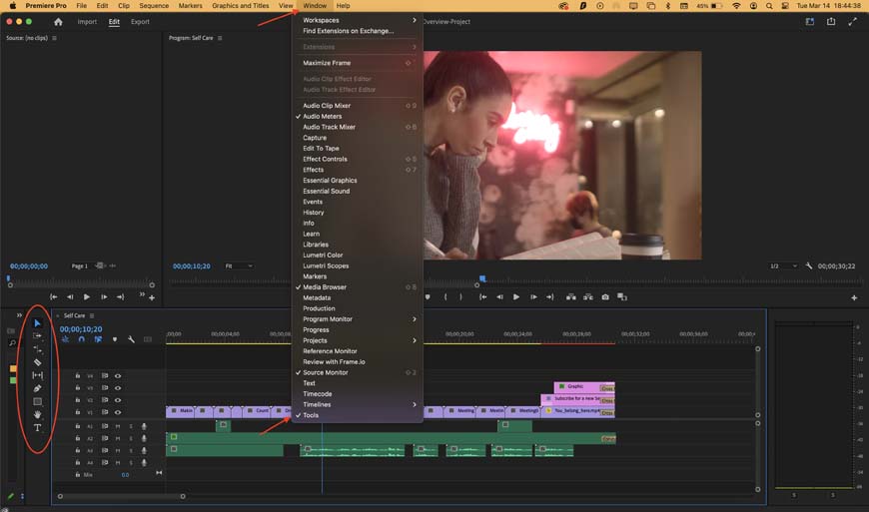
Task: Switch to the Export workspace tab
Action: tap(140, 22)
